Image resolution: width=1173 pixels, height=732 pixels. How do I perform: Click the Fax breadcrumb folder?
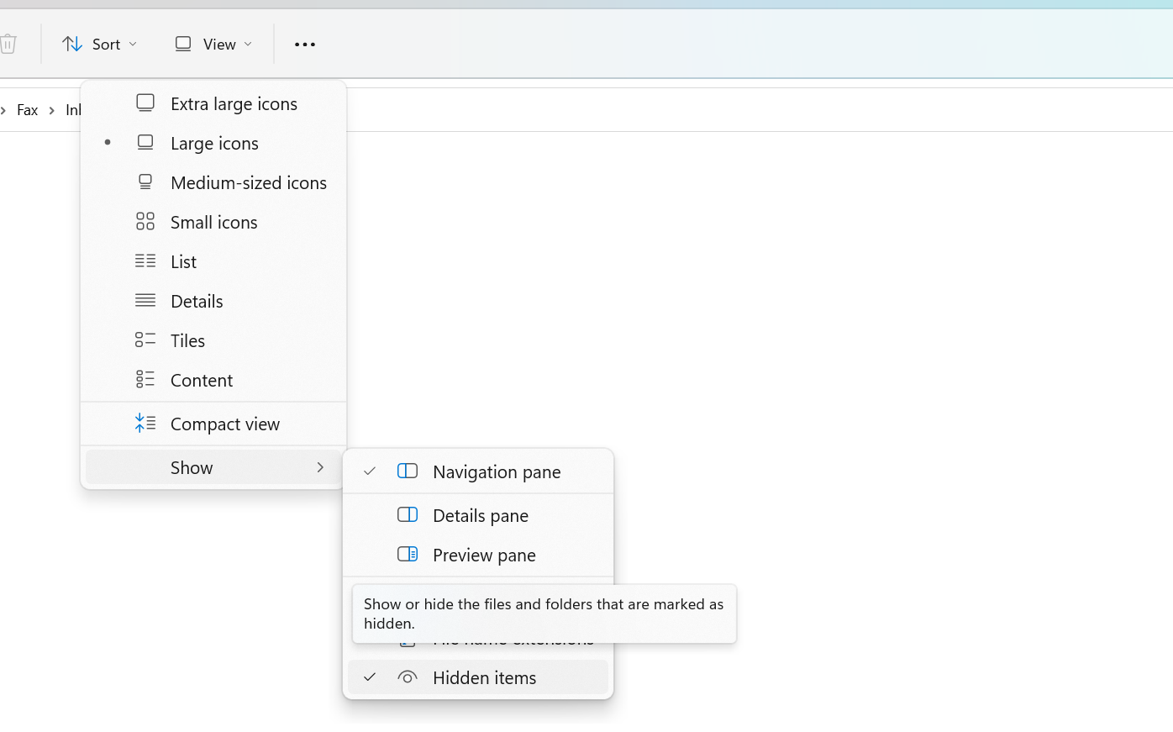(x=27, y=110)
